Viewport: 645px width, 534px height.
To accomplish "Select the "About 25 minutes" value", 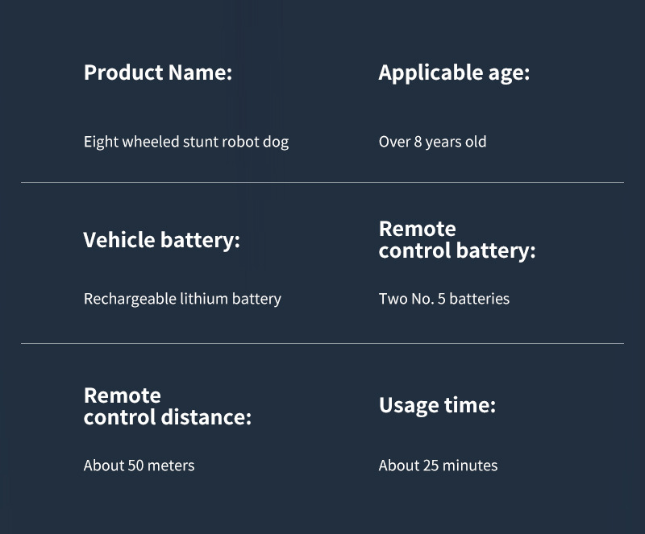I will pyautogui.click(x=438, y=466).
